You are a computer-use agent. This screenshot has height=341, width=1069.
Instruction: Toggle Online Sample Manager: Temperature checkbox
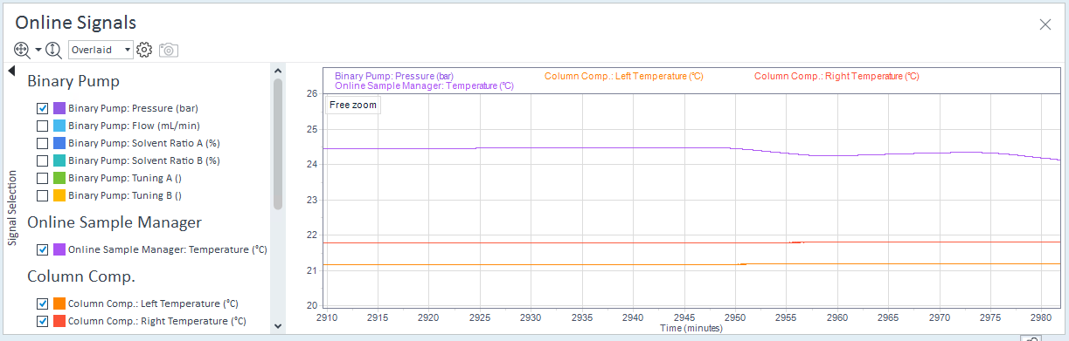pyautogui.click(x=42, y=249)
